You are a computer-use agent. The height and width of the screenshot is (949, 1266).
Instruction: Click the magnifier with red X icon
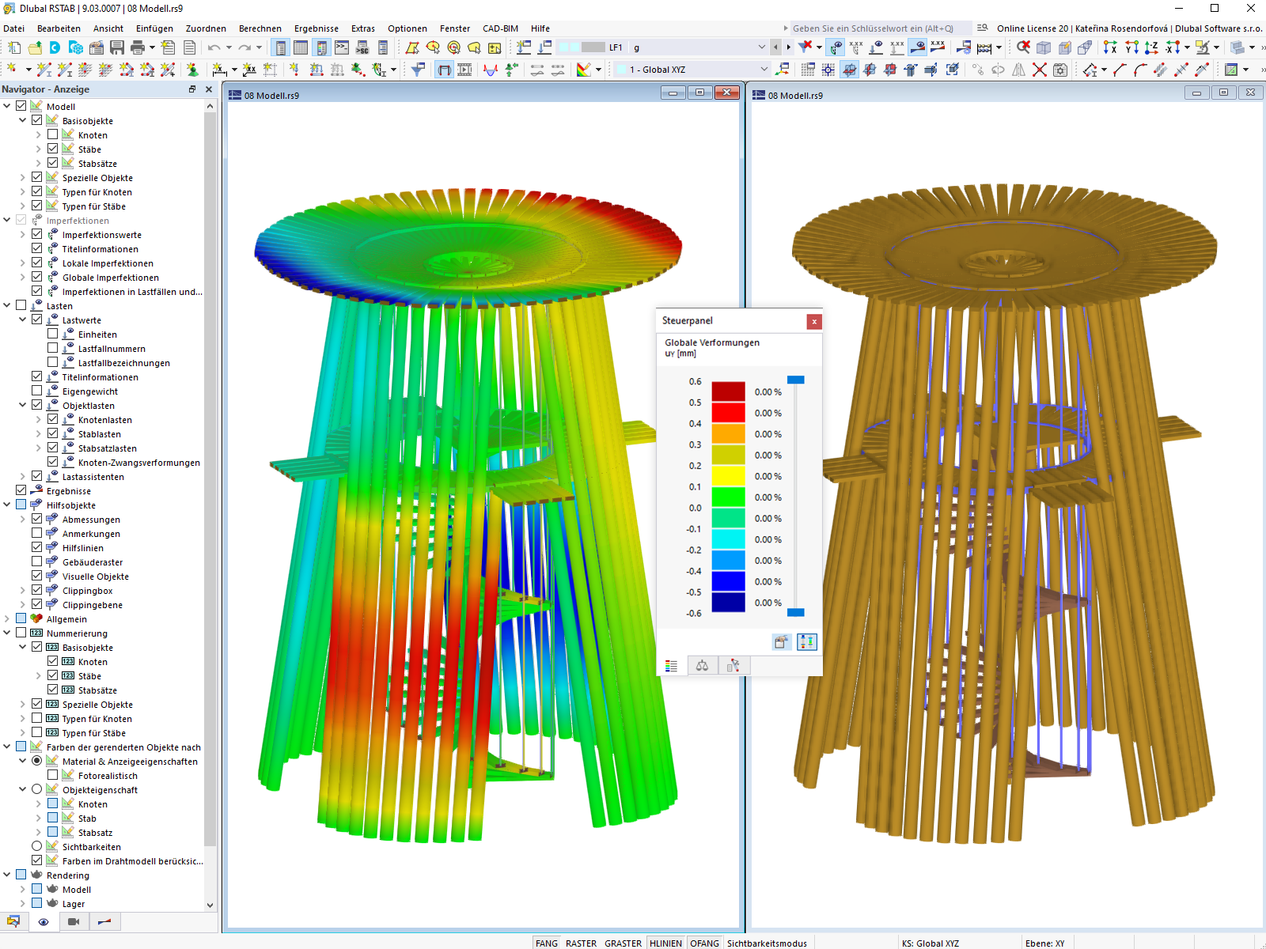(1023, 47)
